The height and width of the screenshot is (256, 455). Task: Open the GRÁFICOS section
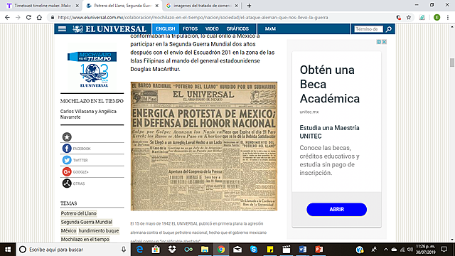[x=237, y=28]
